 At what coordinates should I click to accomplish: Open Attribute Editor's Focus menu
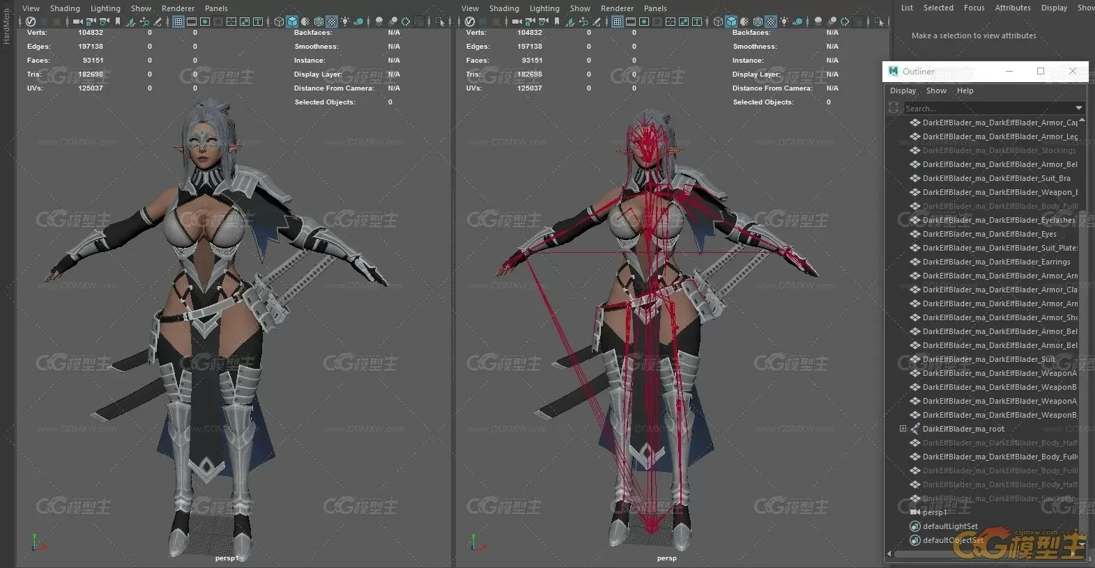click(x=974, y=8)
